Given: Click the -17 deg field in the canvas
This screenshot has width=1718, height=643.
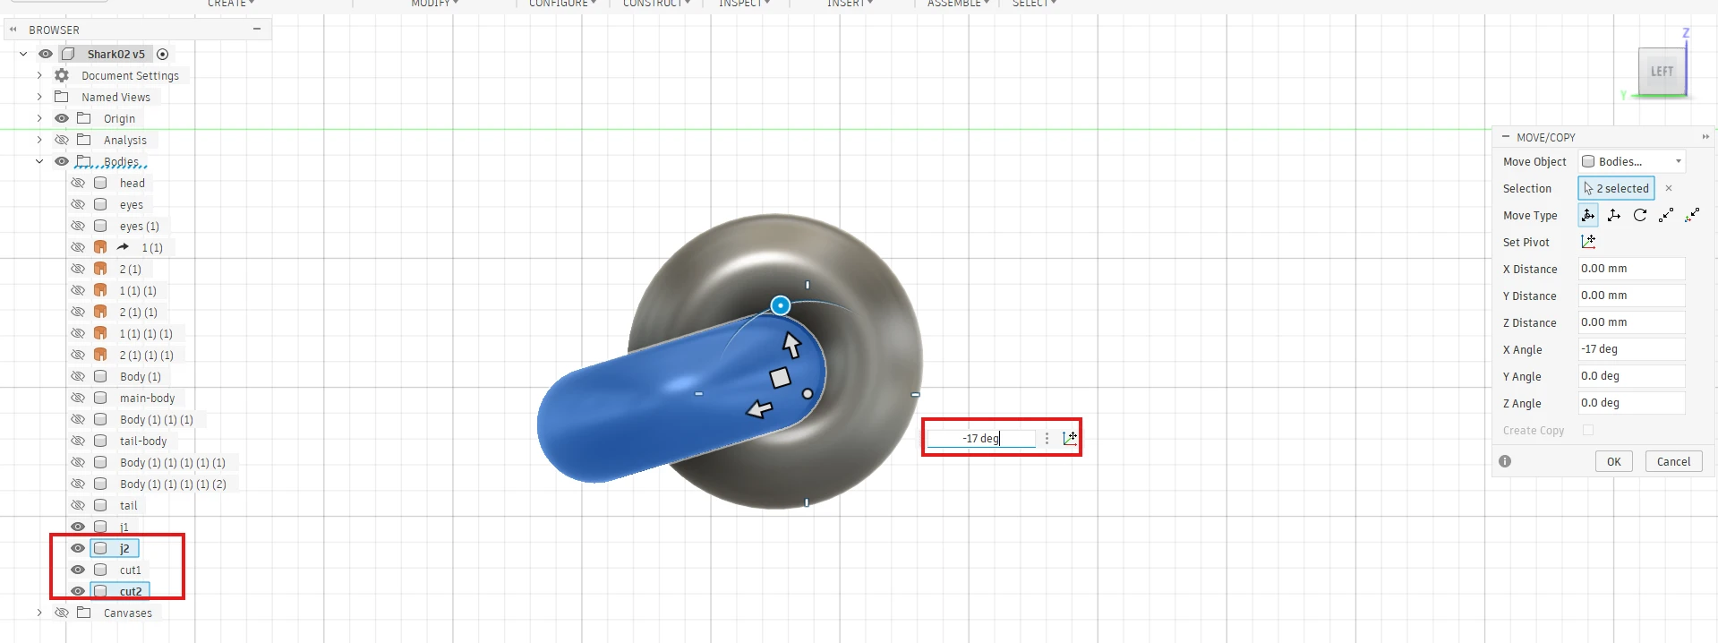Looking at the screenshot, I should [x=981, y=438].
